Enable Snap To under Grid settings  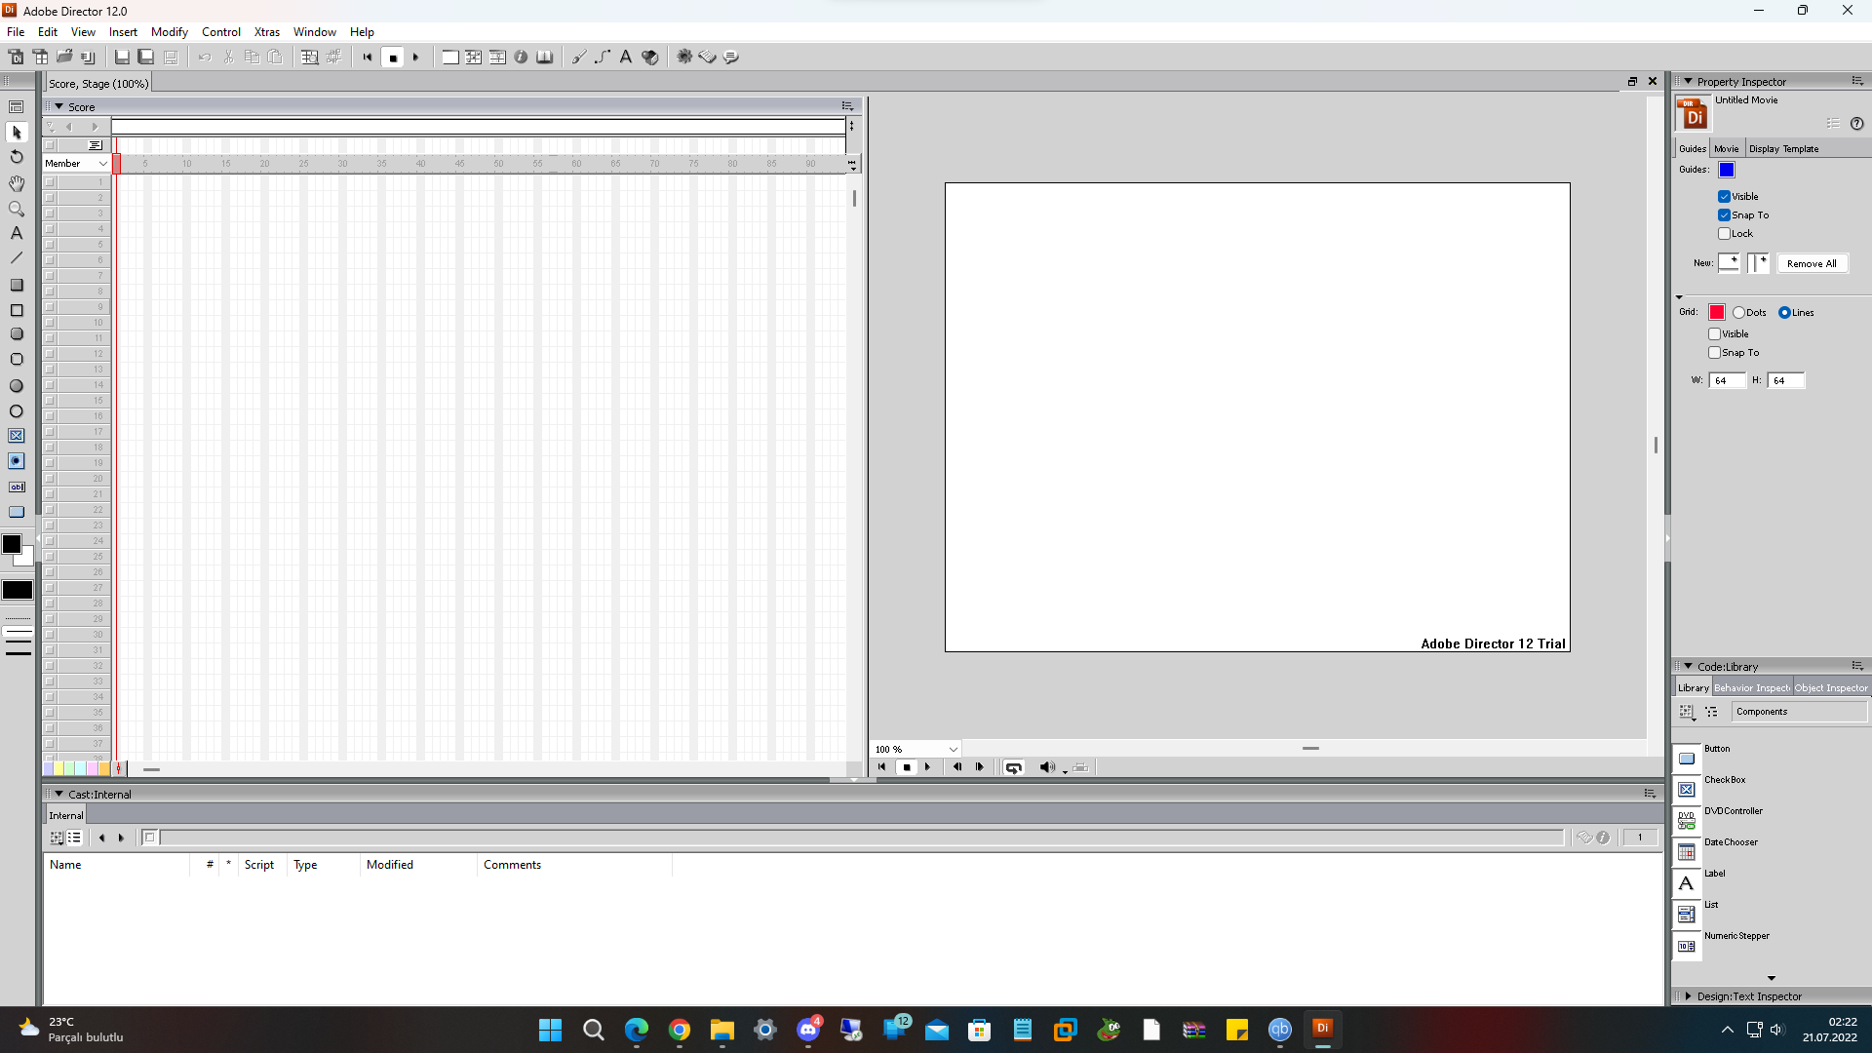coord(1714,352)
